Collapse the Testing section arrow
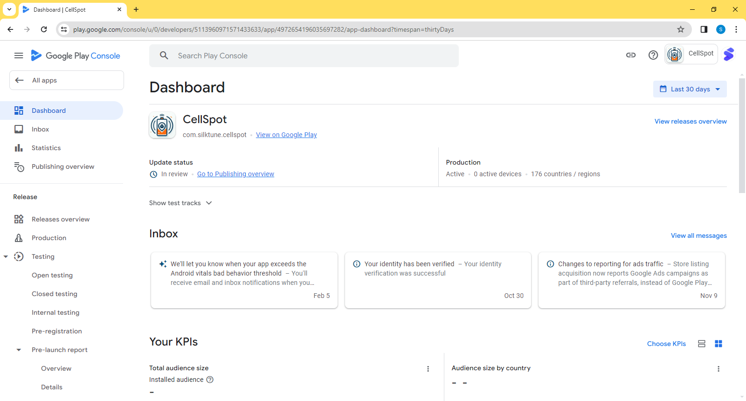 pyautogui.click(x=6, y=256)
